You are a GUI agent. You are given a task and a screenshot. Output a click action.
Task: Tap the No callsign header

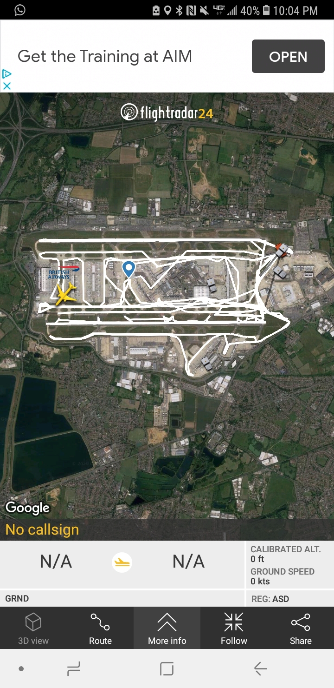[42, 529]
